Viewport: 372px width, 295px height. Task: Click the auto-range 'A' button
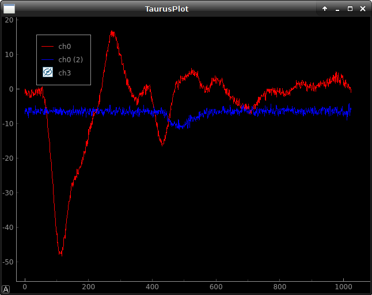pos(6,289)
